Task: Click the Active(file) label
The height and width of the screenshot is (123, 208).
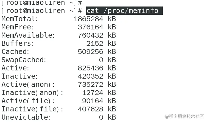Action: pos(28,101)
